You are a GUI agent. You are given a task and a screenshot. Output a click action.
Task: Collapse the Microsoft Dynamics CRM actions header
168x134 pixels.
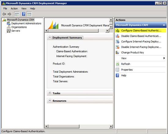[x=164, y=25]
